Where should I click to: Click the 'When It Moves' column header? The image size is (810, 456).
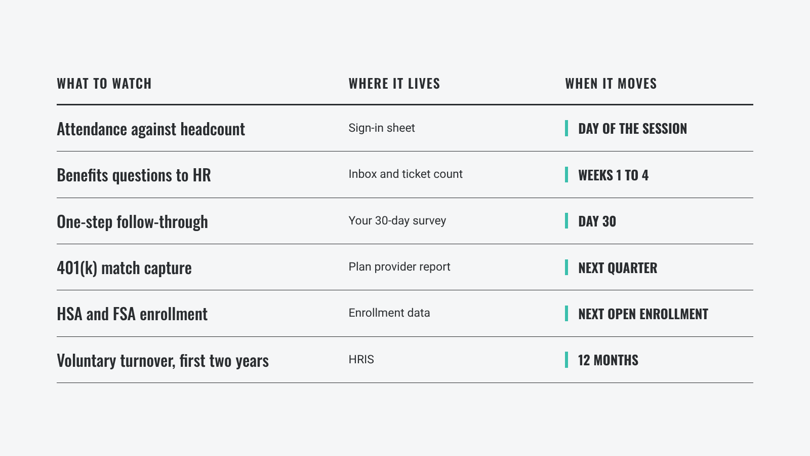[x=611, y=84]
